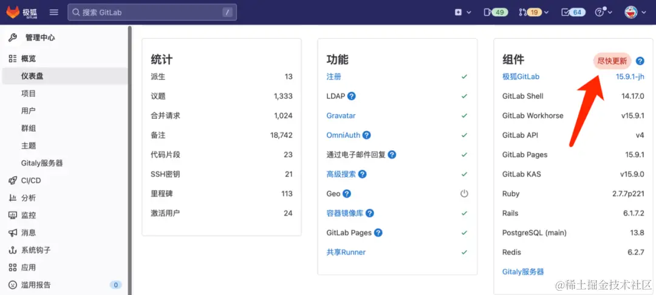This screenshot has width=656, height=295.
Task: Click help icon next to 高级搜索
Action: pyautogui.click(x=363, y=174)
